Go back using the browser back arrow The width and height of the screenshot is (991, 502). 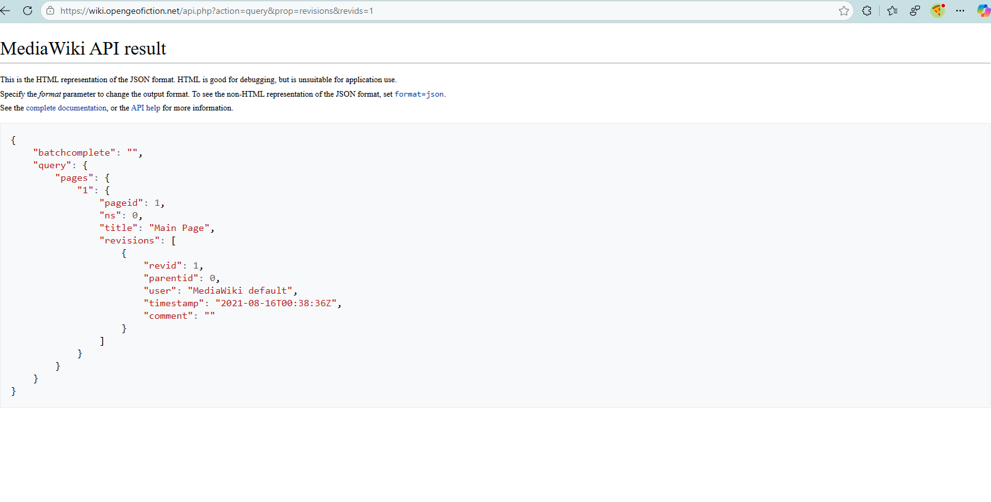tap(6, 11)
